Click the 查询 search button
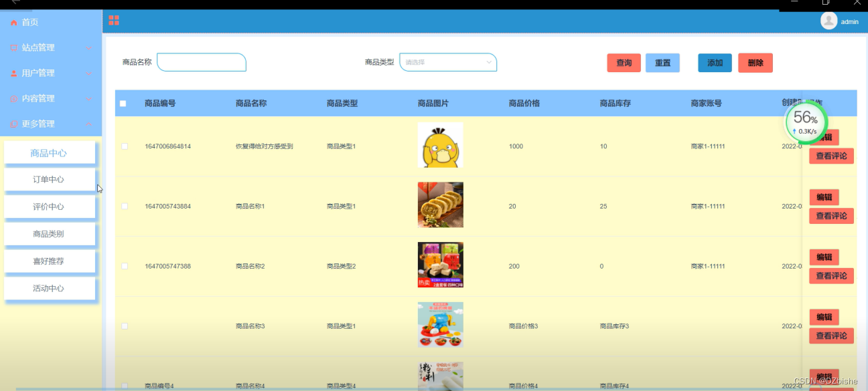Viewport: 868px width, 391px height. click(x=624, y=63)
